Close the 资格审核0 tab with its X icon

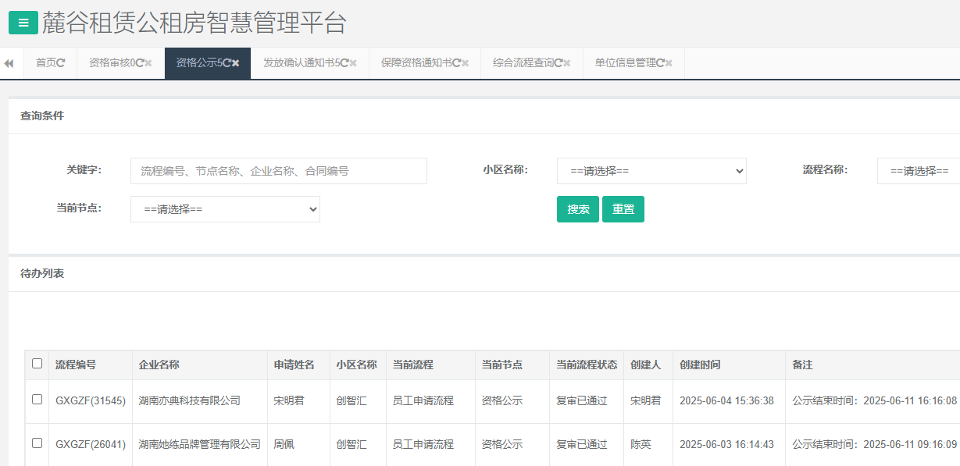148,63
